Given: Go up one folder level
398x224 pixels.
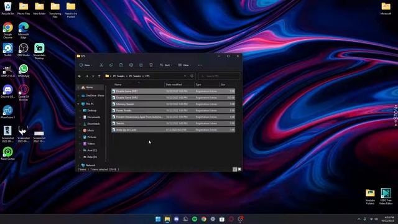Looking at the screenshot, I should pos(99,76).
